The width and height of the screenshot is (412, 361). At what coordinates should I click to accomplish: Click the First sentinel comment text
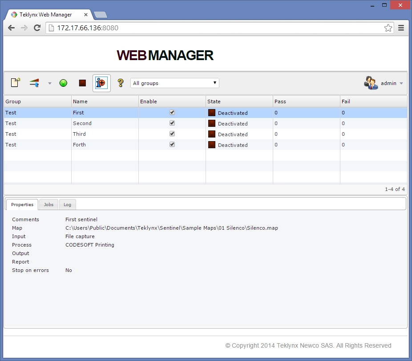pyautogui.click(x=81, y=219)
